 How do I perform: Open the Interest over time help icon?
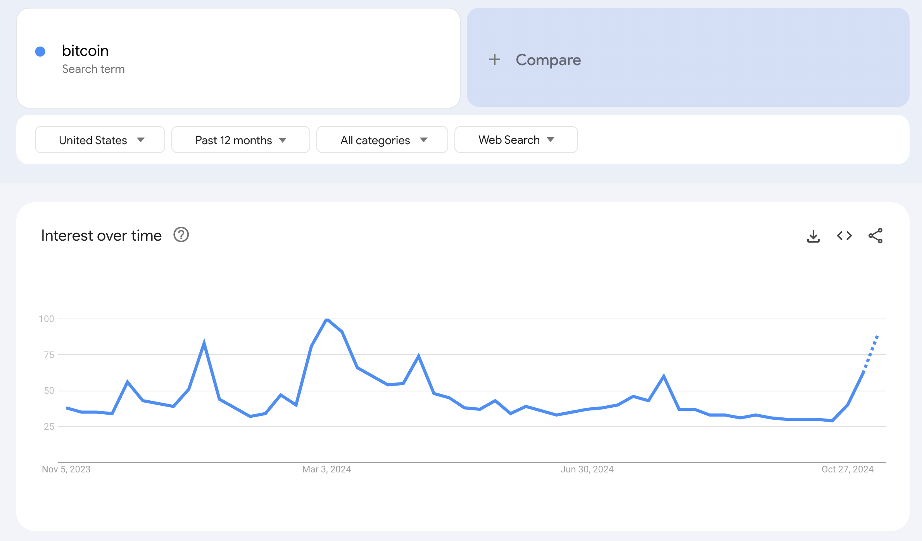click(181, 235)
